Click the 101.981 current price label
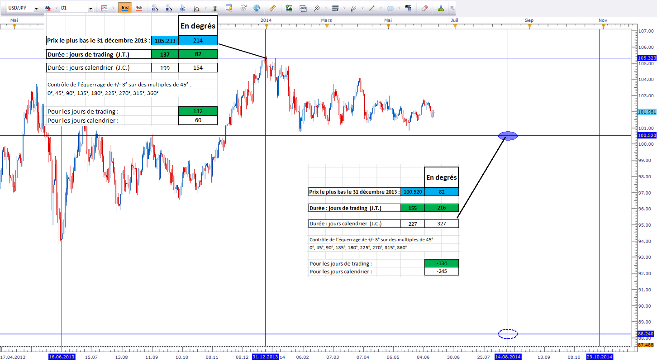 pos(647,112)
